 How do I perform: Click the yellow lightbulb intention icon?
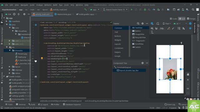(42, 58)
